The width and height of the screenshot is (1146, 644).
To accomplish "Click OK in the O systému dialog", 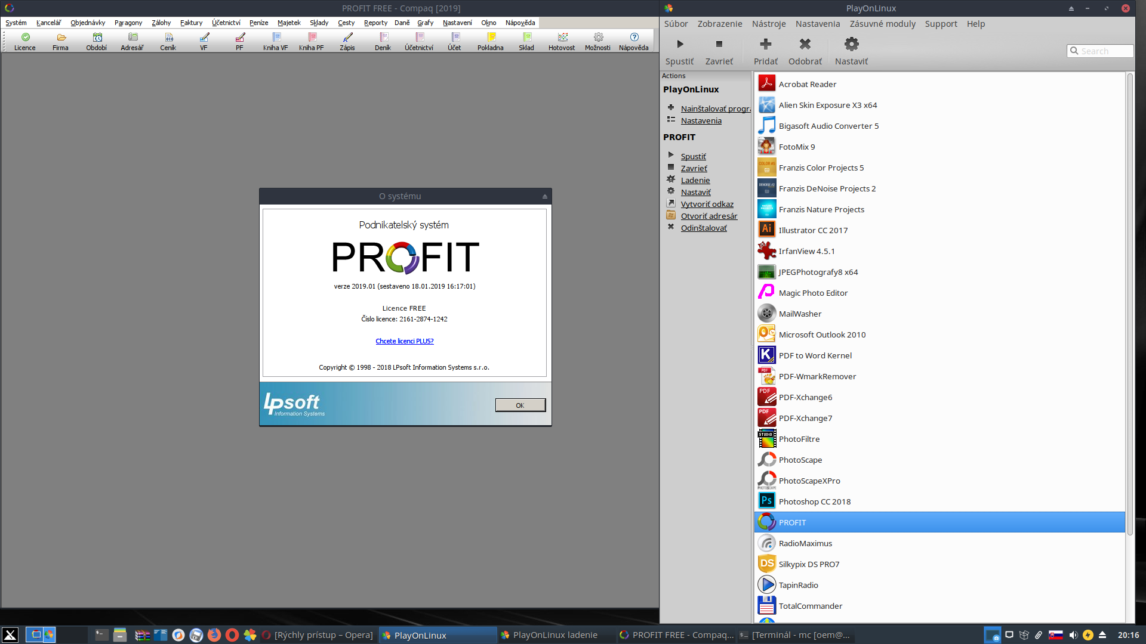I will [520, 405].
